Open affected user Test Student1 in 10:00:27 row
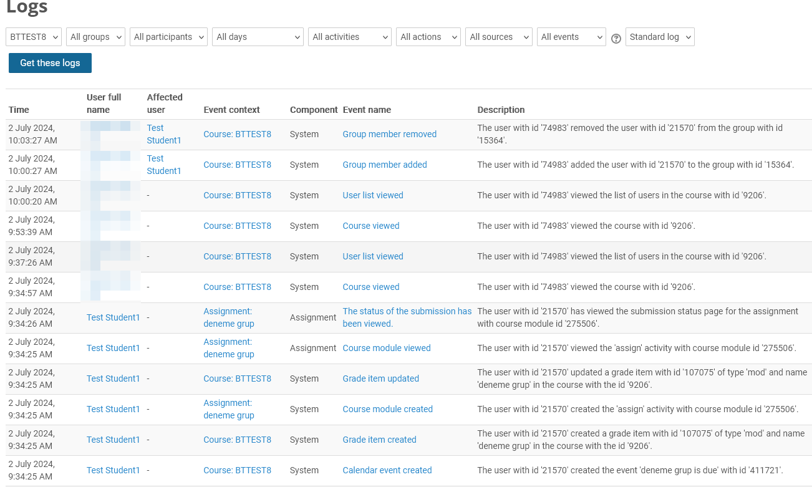Viewport: 812px width, 487px height. tap(164, 165)
